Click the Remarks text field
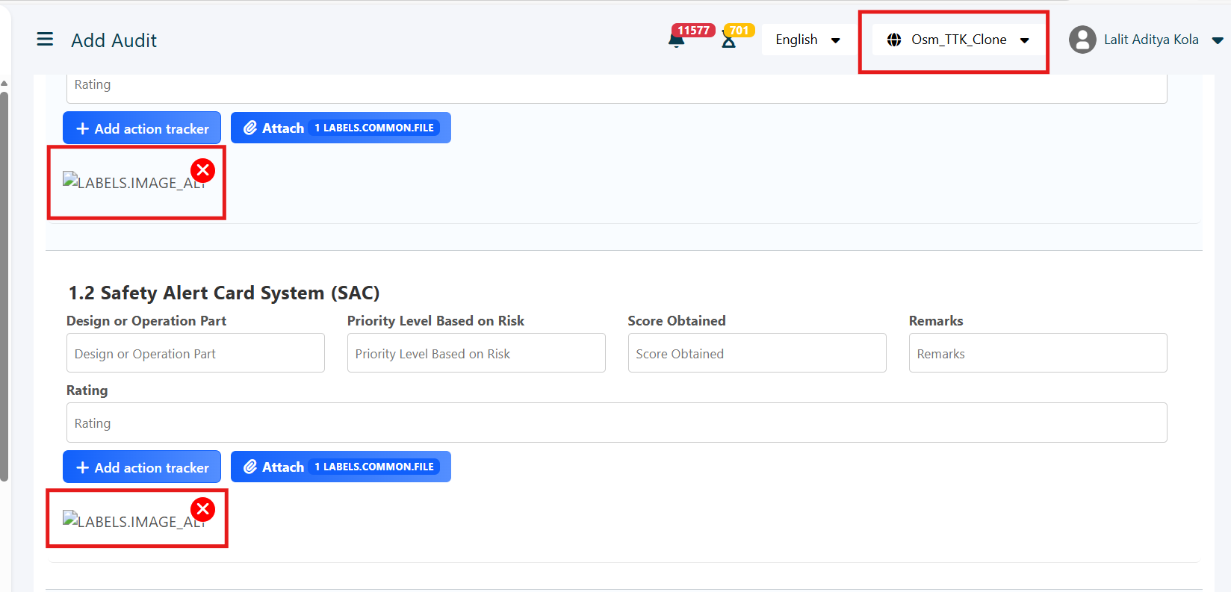Screen dimensions: 1231x592 [1038, 353]
